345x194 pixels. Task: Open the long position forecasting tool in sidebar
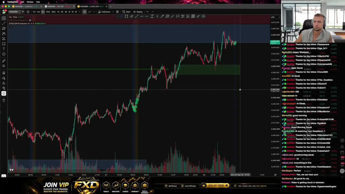point(4,39)
